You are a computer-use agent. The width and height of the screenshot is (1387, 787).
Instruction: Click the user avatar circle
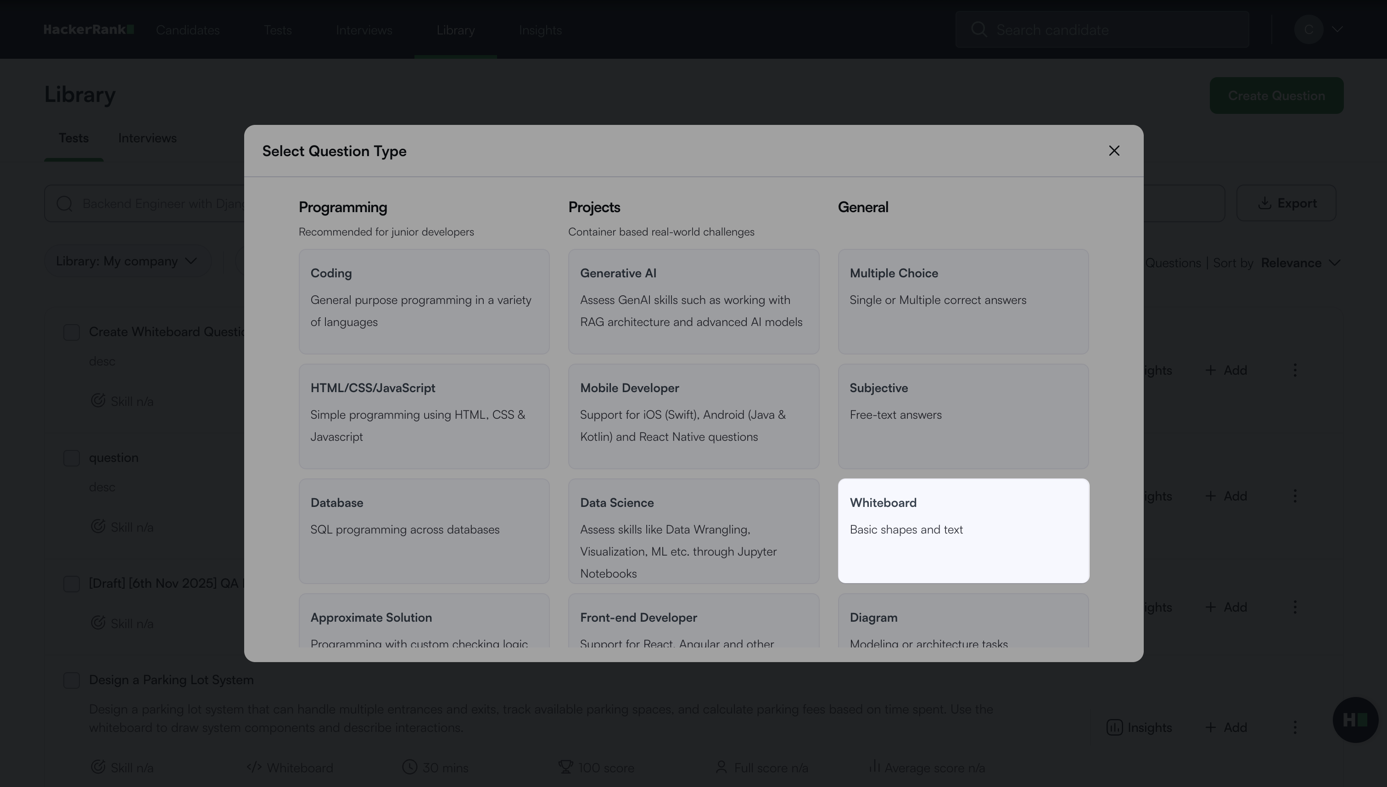point(1308,29)
